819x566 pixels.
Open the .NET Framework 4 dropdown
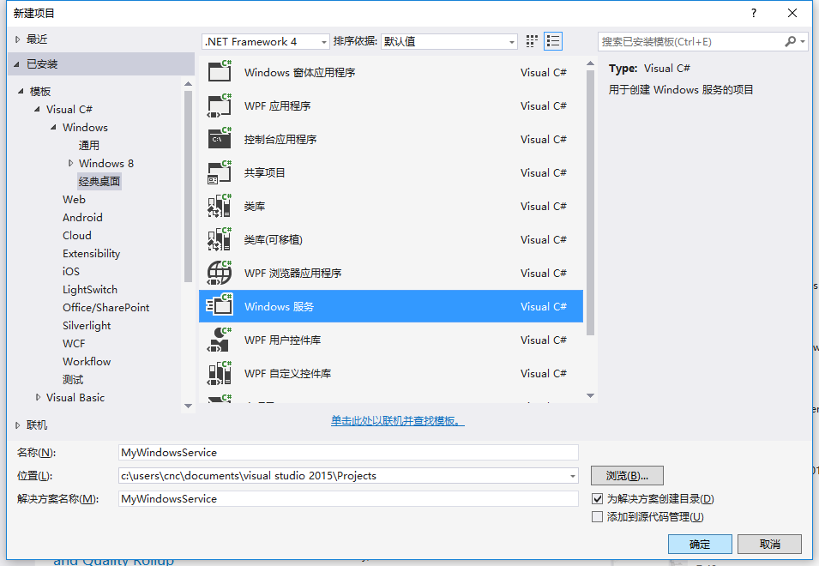tap(266, 41)
